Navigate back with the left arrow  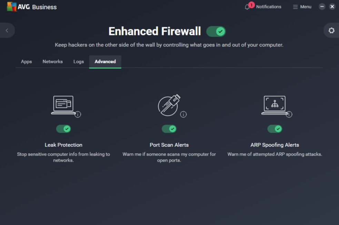[7, 30]
